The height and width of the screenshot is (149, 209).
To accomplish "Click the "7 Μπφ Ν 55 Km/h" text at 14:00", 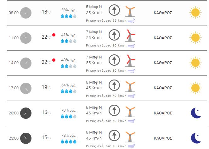I will tap(94, 60).
